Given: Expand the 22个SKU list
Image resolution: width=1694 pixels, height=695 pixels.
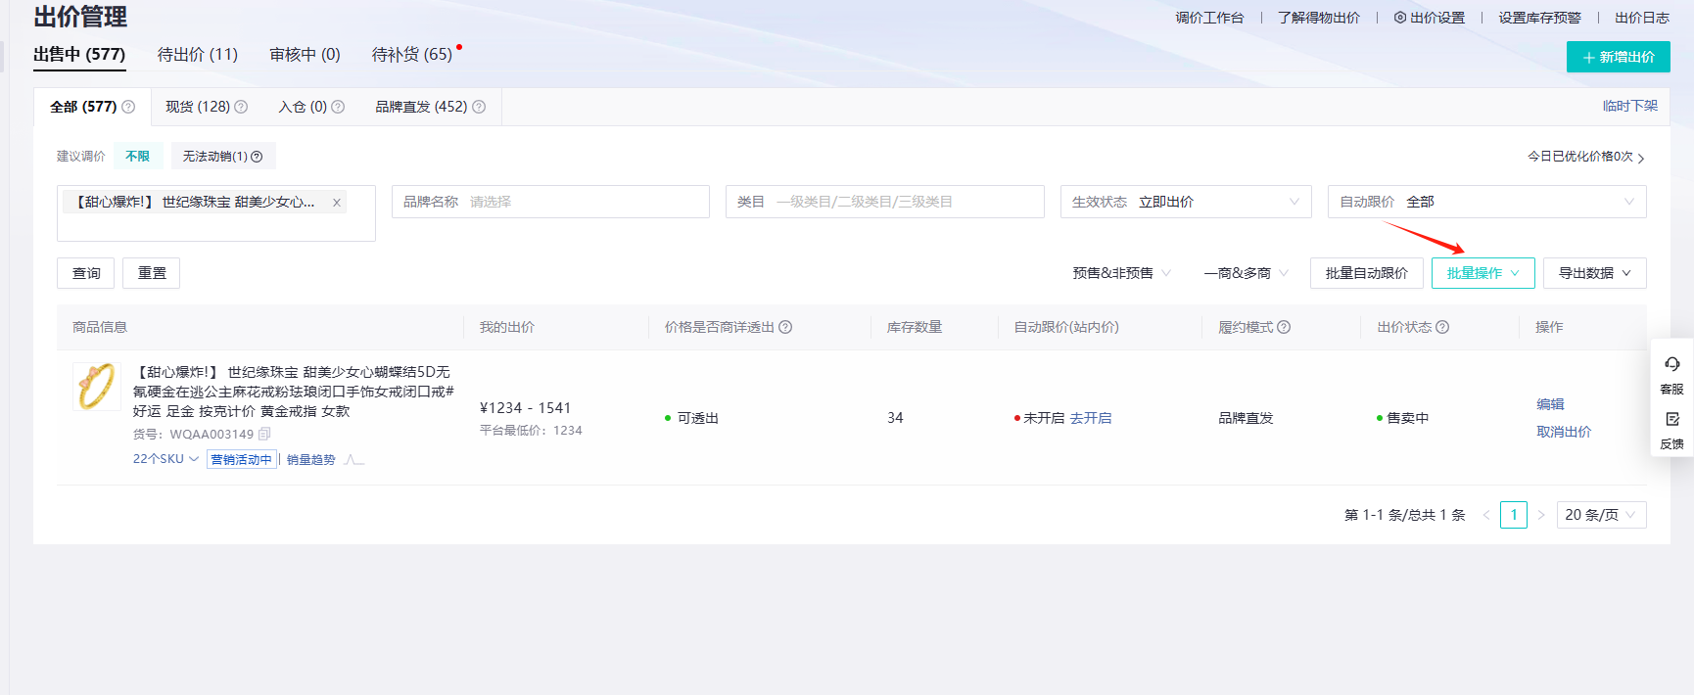Looking at the screenshot, I should click(x=165, y=459).
